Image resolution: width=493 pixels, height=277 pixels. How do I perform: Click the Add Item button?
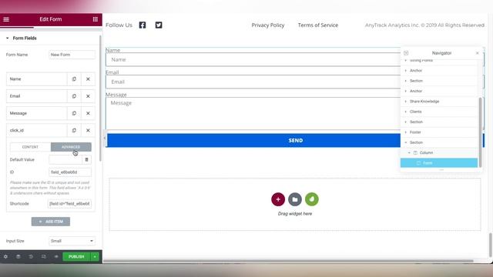pos(51,222)
